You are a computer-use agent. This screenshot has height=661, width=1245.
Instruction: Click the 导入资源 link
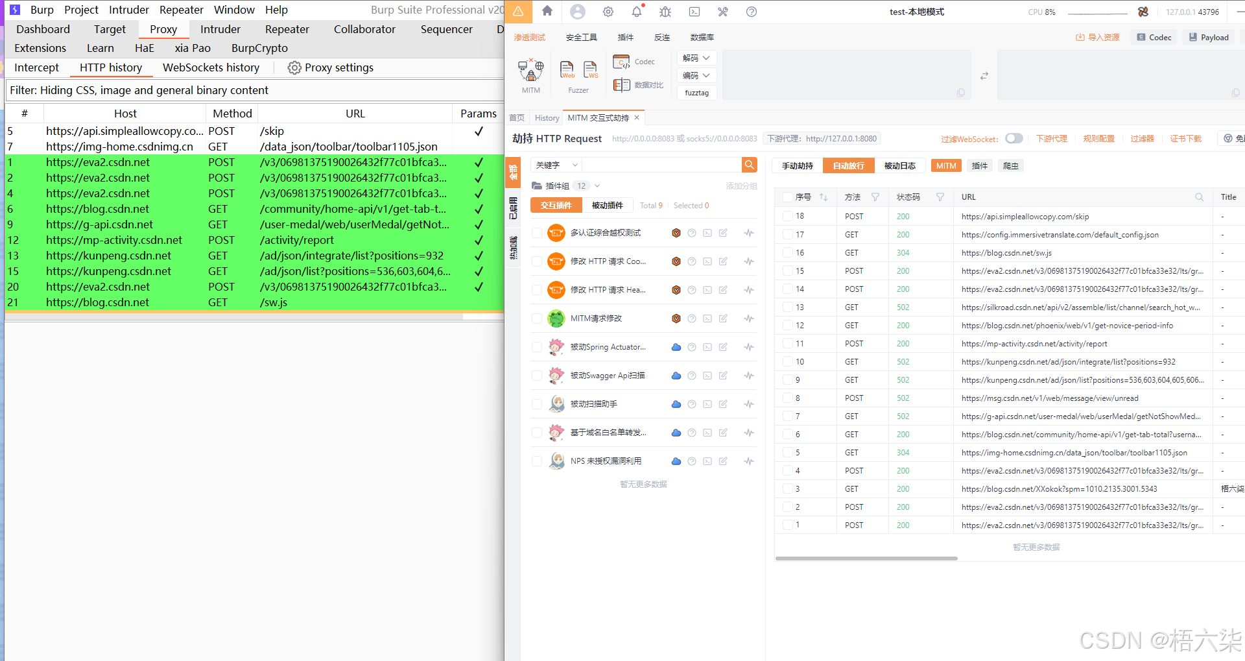click(1098, 37)
